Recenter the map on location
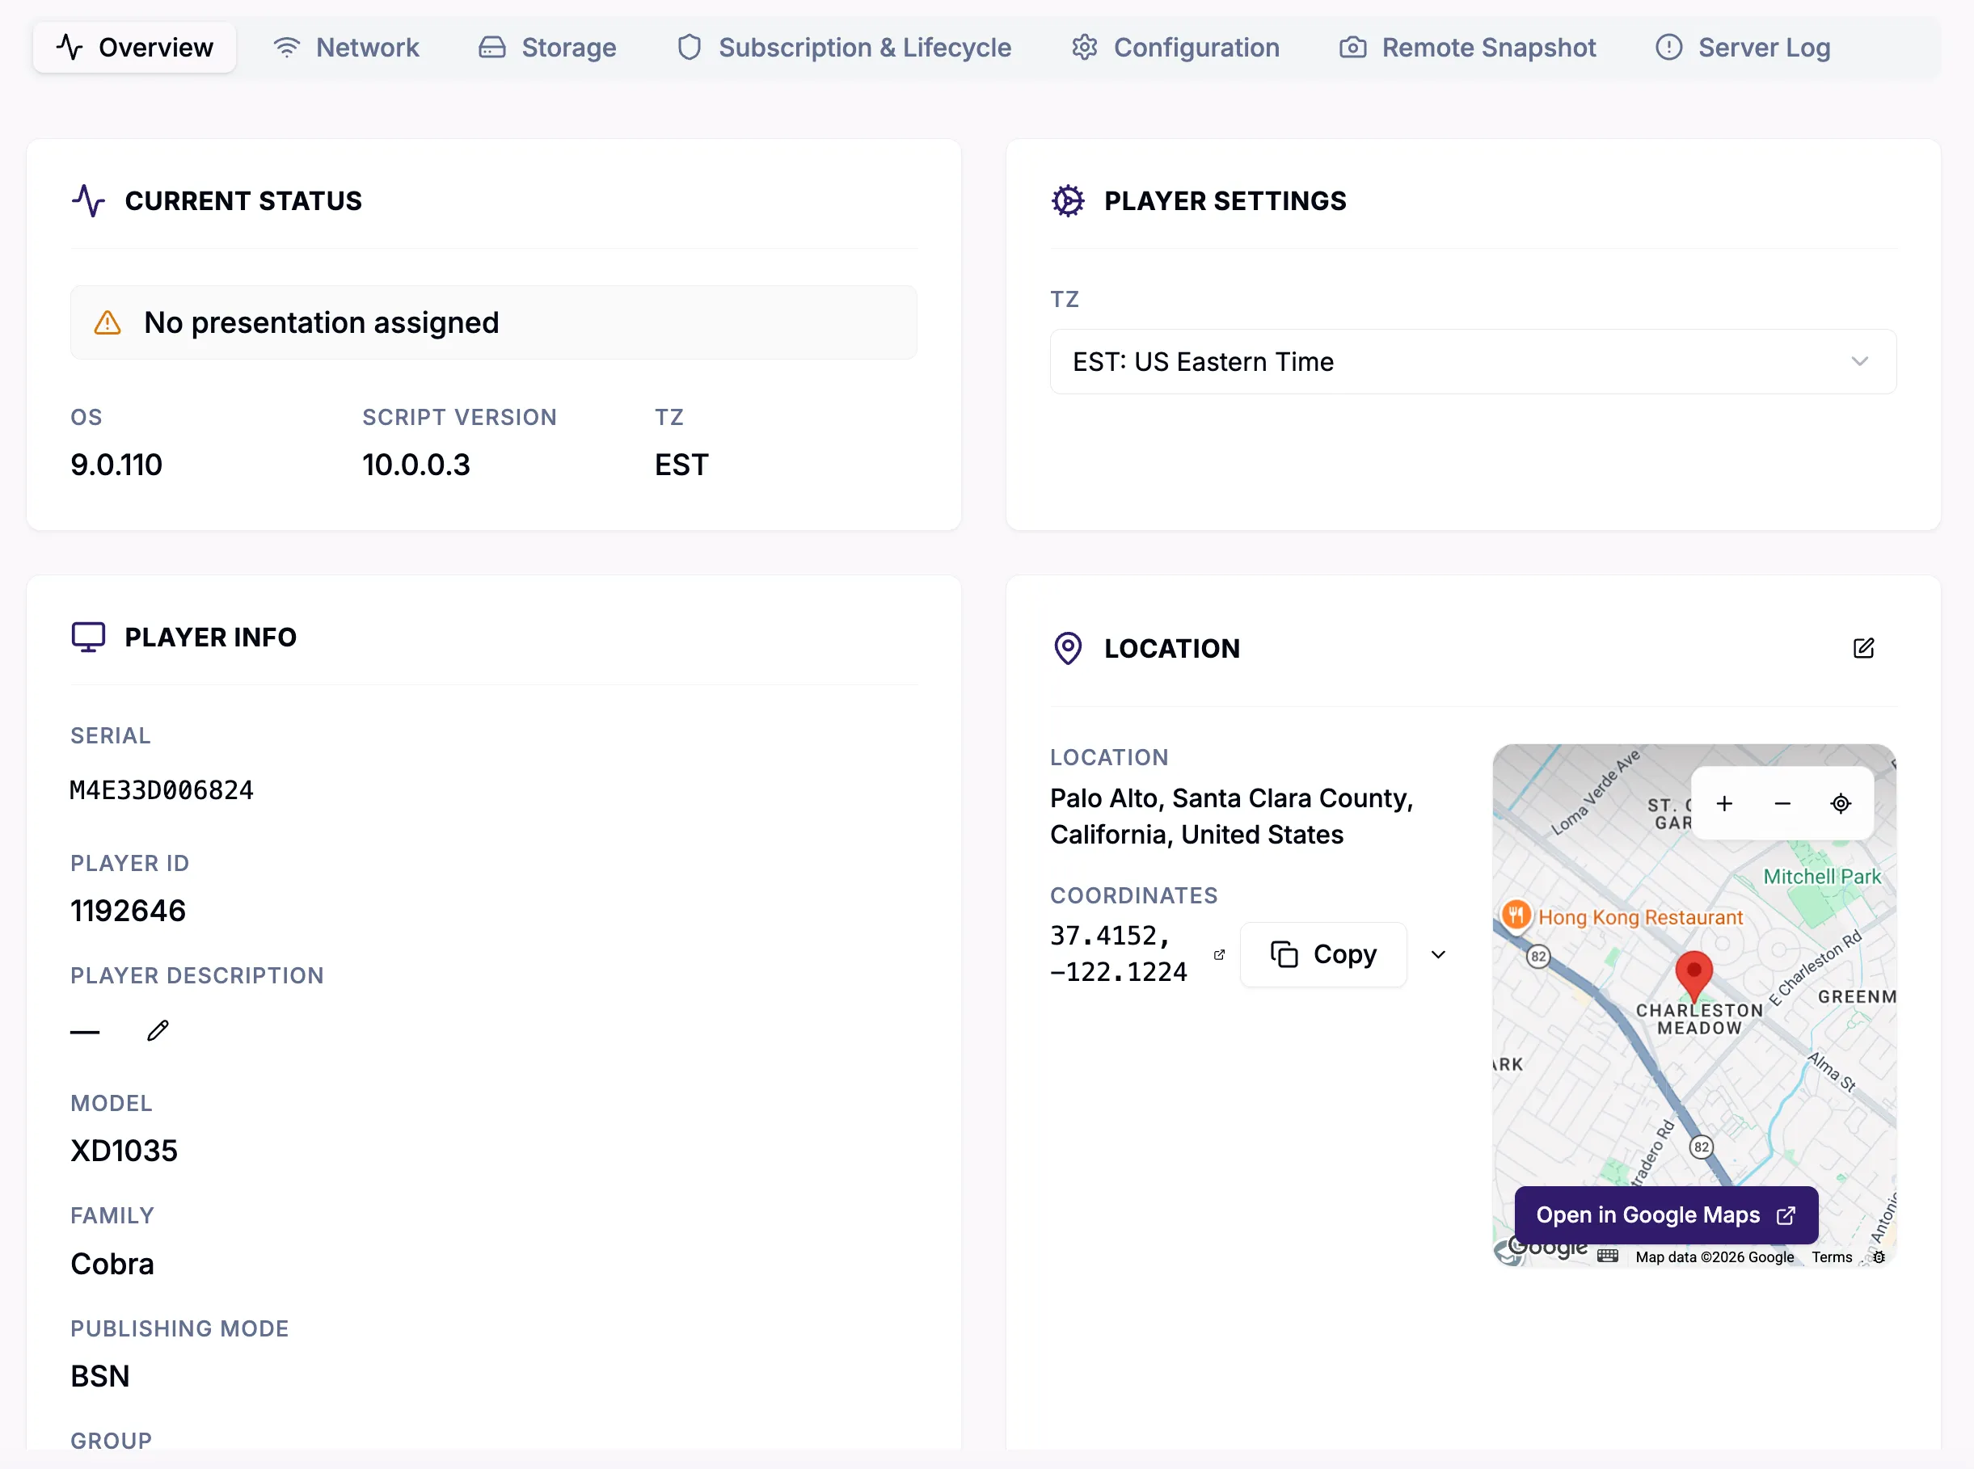The image size is (1974, 1469). coord(1841,803)
